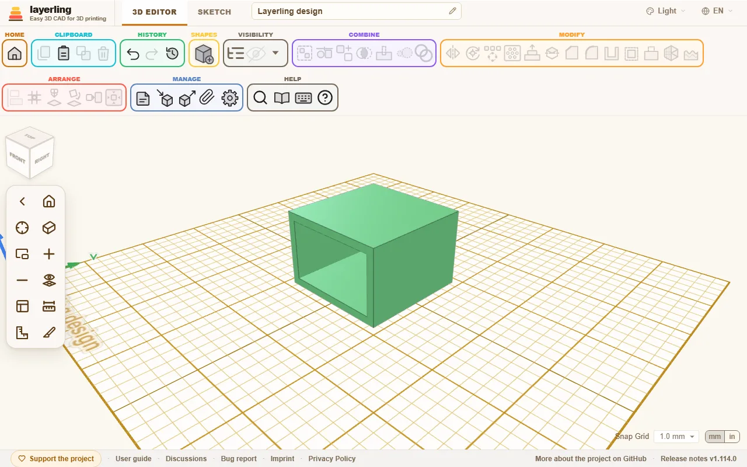The image size is (747, 467).
Task: Click the Home icon in toolbar
Action: [15, 54]
